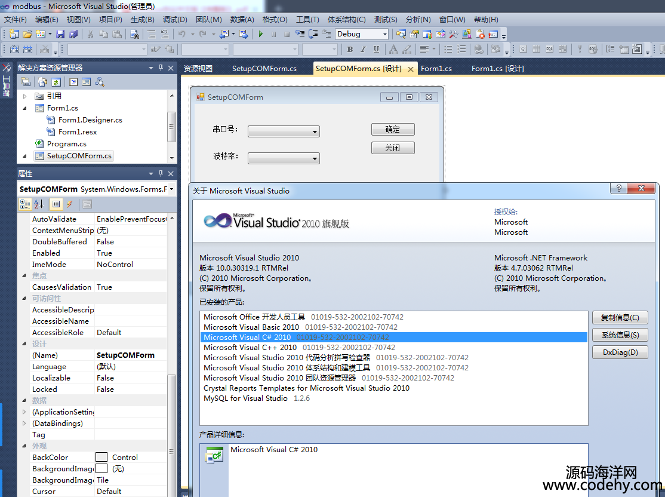The height and width of the screenshot is (497, 665).
Task: Click the DxDiag(D) button
Action: (x=620, y=352)
